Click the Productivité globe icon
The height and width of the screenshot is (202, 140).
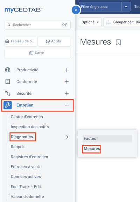tap(8, 70)
